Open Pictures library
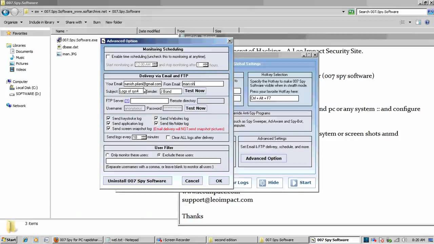Screen dimensions: 434x244 [x=22, y=64]
